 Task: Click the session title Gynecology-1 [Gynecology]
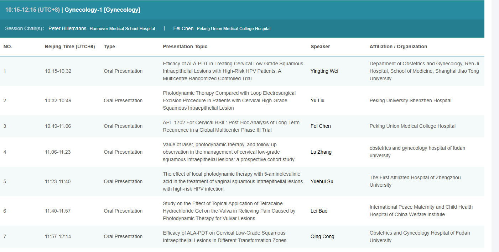(x=102, y=10)
